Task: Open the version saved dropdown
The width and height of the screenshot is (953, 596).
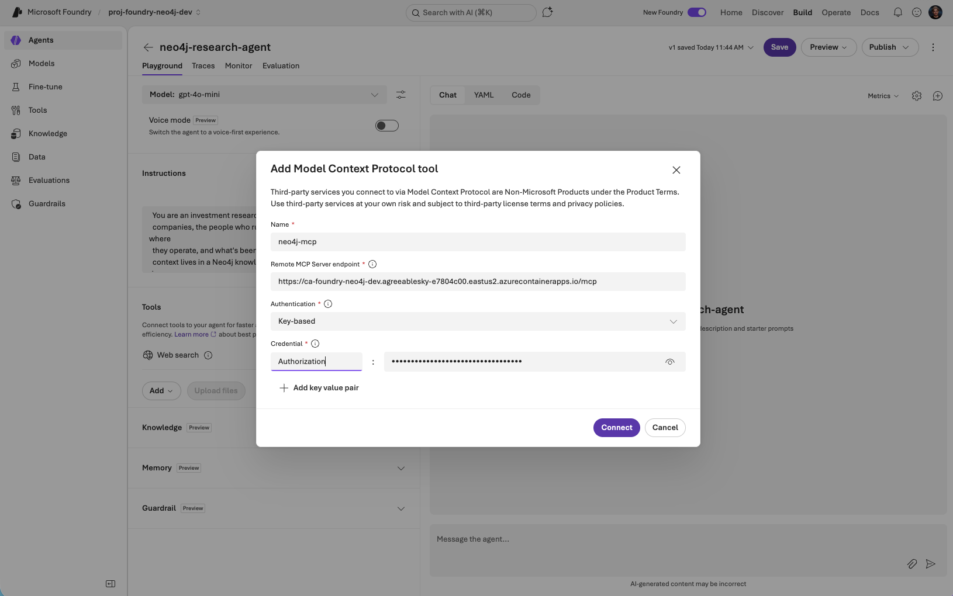Action: [x=711, y=47]
